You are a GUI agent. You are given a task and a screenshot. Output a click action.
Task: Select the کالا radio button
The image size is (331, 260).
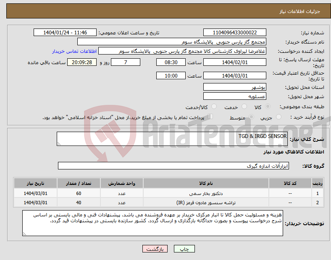268,107
